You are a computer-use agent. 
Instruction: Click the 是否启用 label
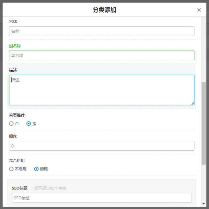point(17,160)
